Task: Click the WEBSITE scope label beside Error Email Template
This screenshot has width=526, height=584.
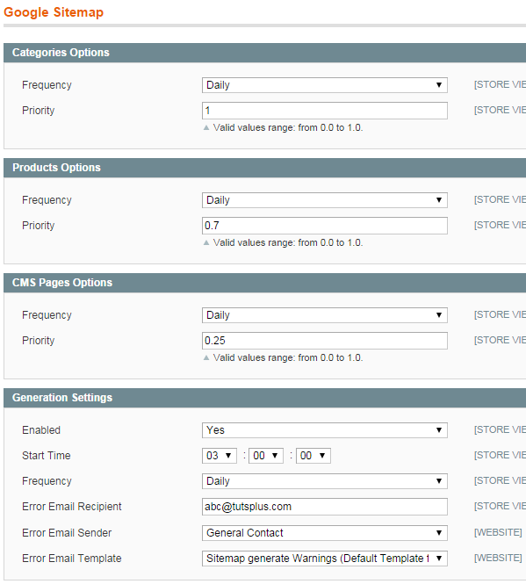Action: click(498, 558)
